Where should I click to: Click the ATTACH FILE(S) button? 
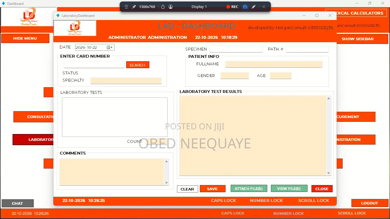[x=249, y=188]
